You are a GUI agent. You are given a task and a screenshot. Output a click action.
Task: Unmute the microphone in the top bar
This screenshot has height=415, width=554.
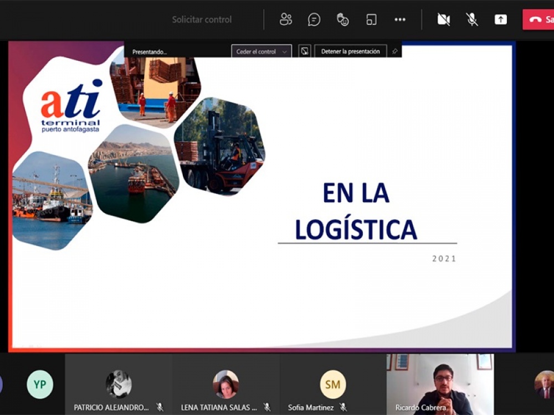[x=472, y=19]
